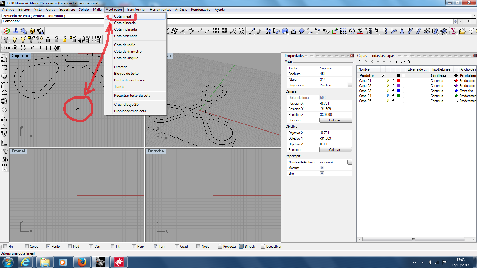
Task: Open Internet Explorer from the taskbar
Action: (x=26, y=262)
